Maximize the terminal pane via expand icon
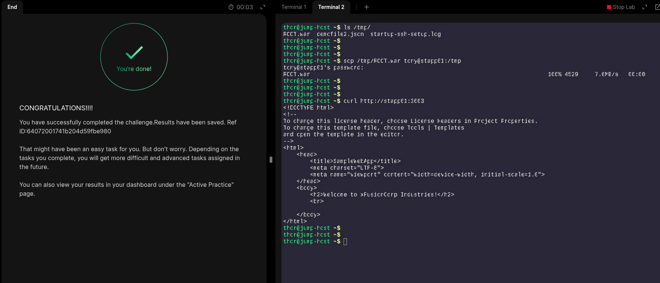The image size is (660, 283). 645,7
